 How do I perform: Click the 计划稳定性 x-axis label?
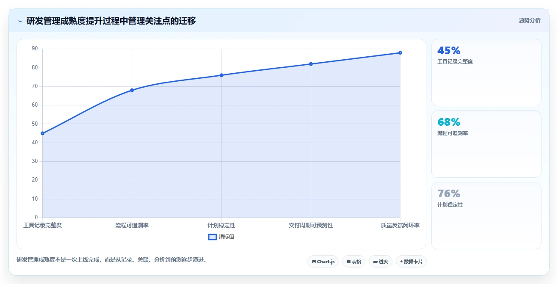point(221,225)
